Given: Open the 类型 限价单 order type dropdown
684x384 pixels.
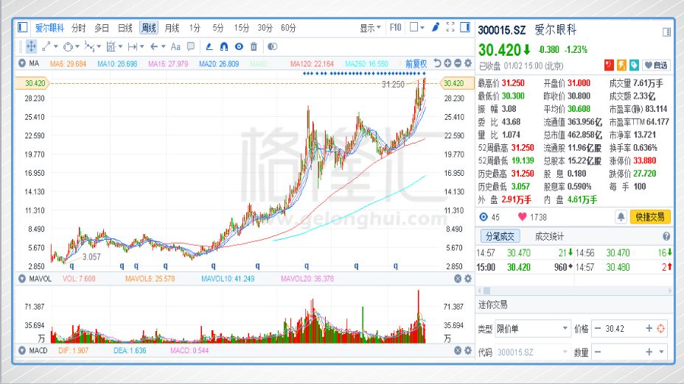Looking at the screenshot, I should [x=533, y=329].
